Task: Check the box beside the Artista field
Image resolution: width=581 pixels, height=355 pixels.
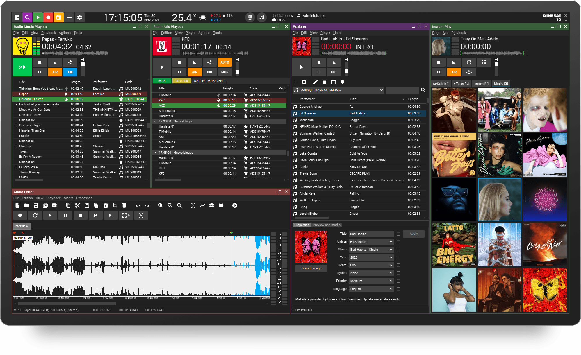Action: pyautogui.click(x=398, y=241)
